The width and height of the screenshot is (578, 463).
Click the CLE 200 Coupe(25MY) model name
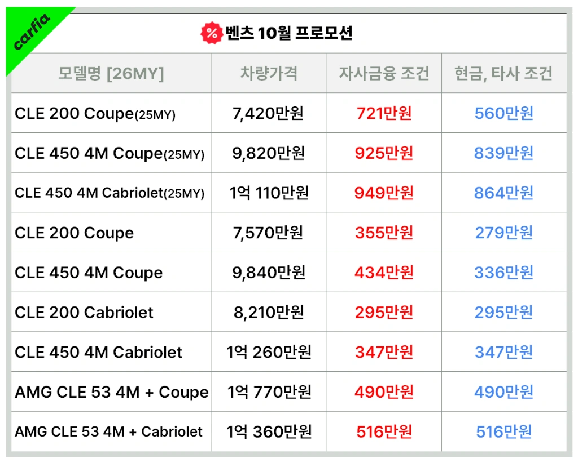tap(95, 114)
